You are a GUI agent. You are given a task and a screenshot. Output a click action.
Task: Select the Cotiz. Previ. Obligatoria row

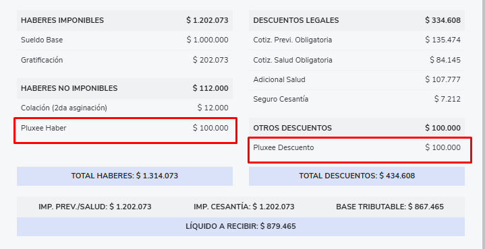pyautogui.click(x=357, y=40)
